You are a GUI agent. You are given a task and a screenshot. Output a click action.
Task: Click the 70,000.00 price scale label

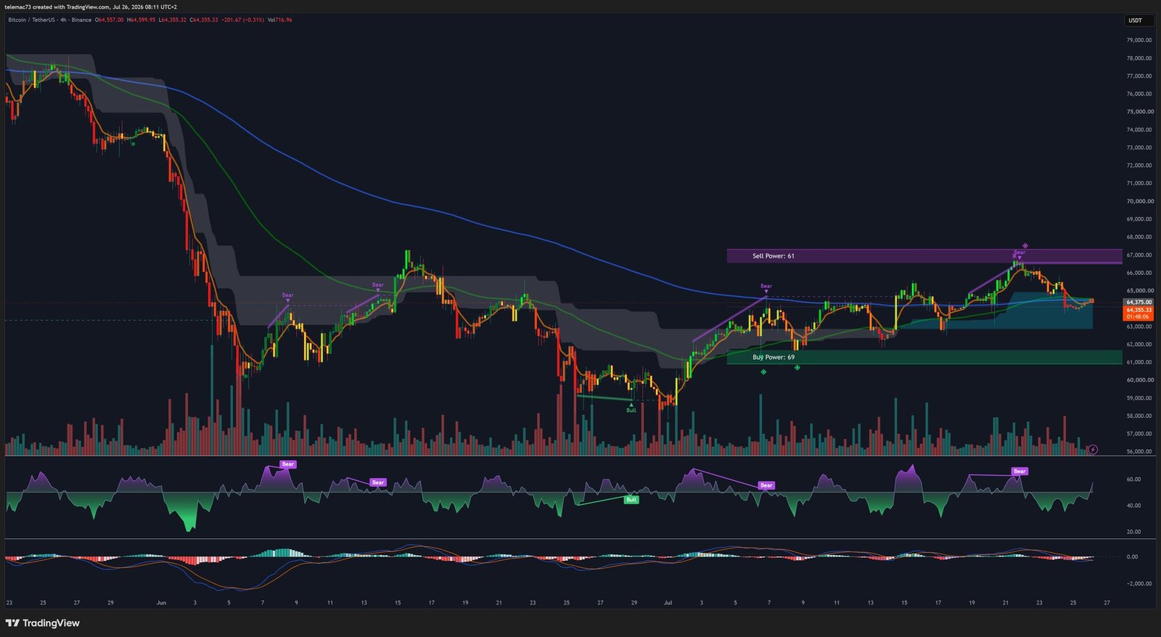coord(1140,201)
